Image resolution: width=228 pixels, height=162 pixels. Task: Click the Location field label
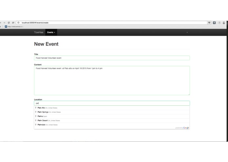coord(38,99)
